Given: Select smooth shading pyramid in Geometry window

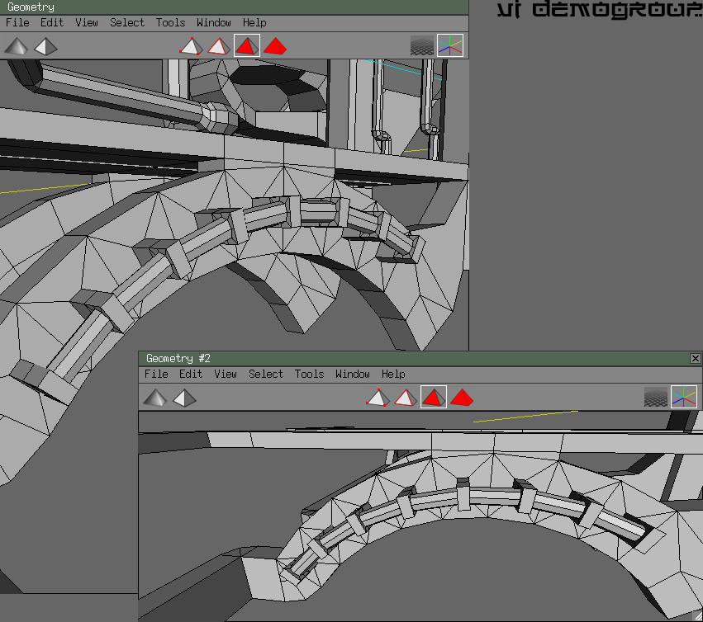Looking at the screenshot, I should pyautogui.click(x=16, y=46).
